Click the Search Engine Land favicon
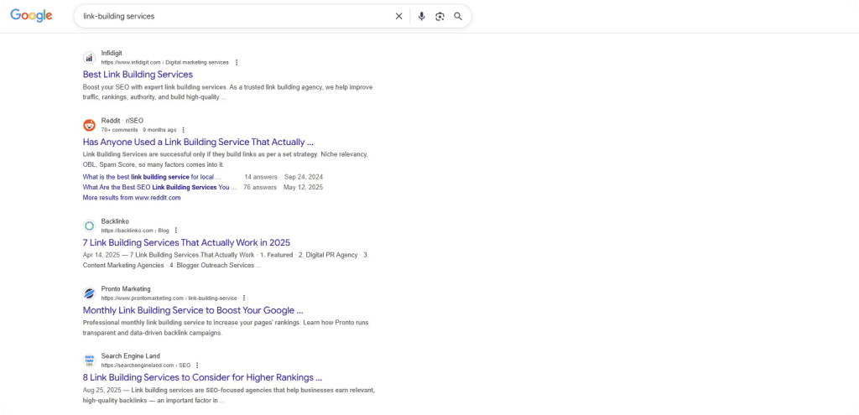The width and height of the screenshot is (859, 415). click(x=89, y=361)
